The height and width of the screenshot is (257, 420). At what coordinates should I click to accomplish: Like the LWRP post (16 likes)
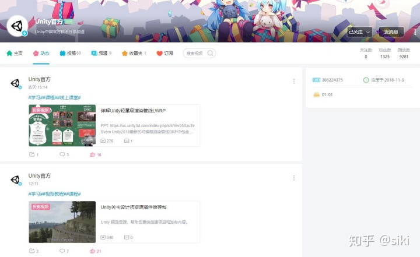pyautogui.click(x=95, y=154)
